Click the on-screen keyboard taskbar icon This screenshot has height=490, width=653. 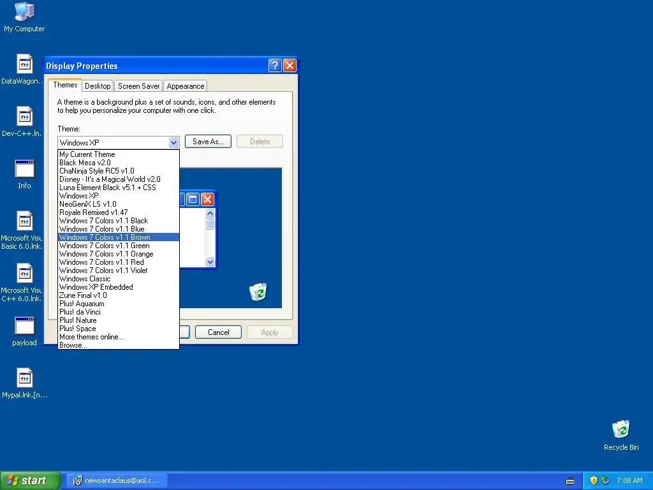click(570, 481)
